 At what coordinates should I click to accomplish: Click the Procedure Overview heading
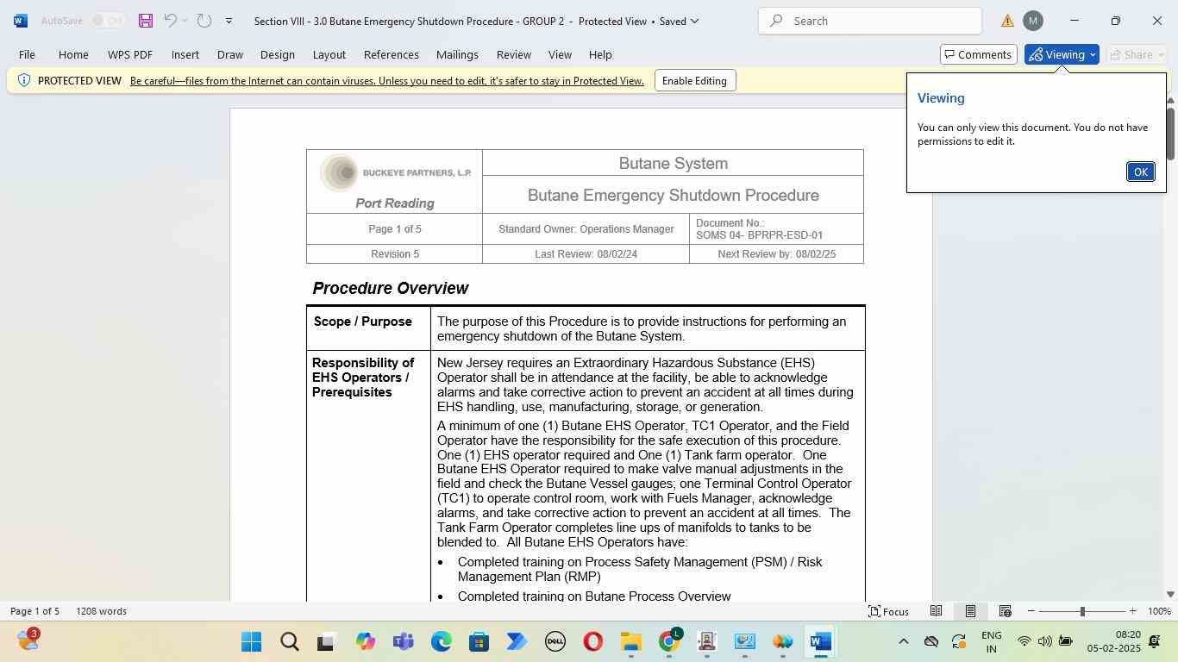coord(390,288)
